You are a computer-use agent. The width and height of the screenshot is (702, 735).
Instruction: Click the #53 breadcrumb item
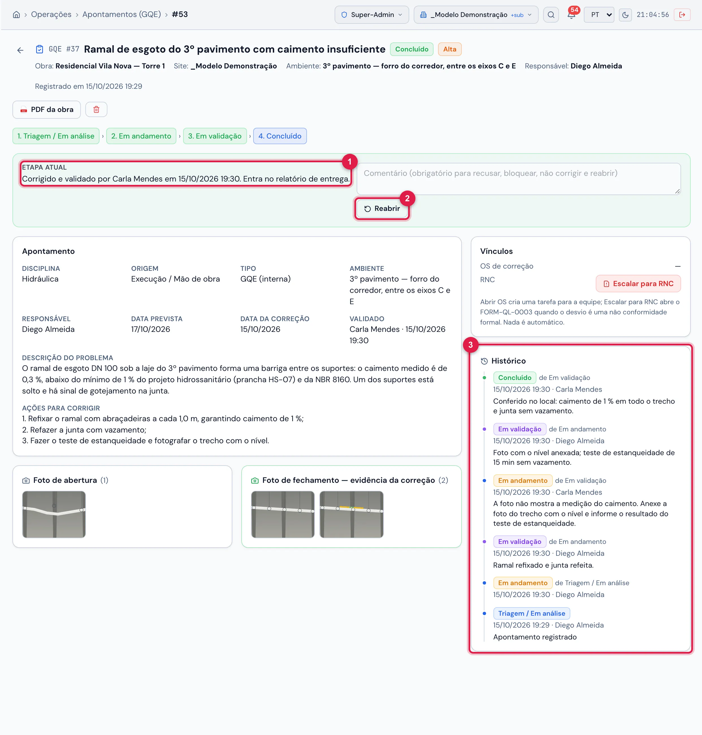pyautogui.click(x=180, y=14)
